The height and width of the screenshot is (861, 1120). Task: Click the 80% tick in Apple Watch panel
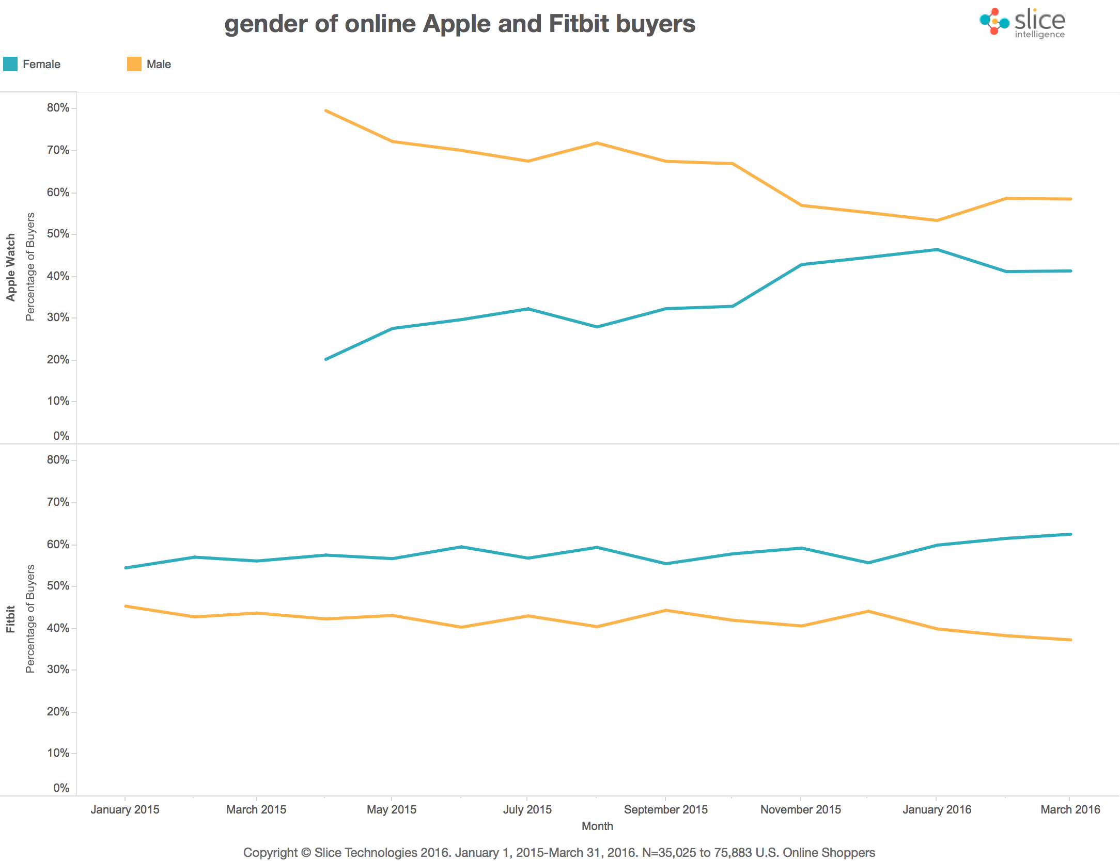click(58, 108)
